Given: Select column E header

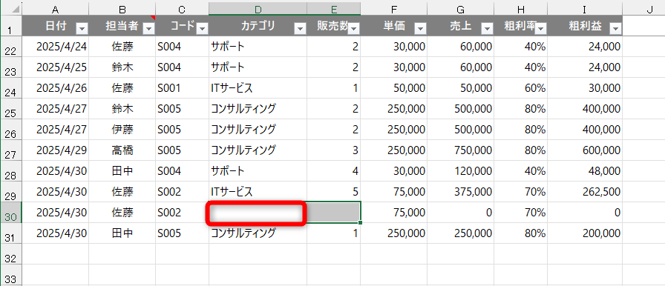Looking at the screenshot, I should coord(334,9).
